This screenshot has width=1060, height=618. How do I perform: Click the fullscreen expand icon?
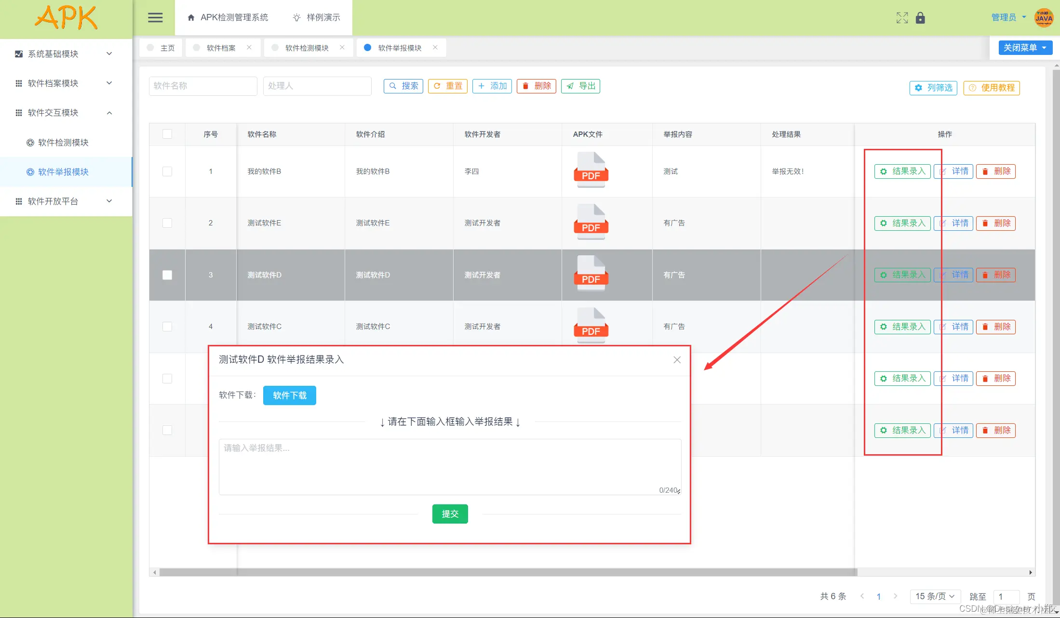(x=902, y=18)
